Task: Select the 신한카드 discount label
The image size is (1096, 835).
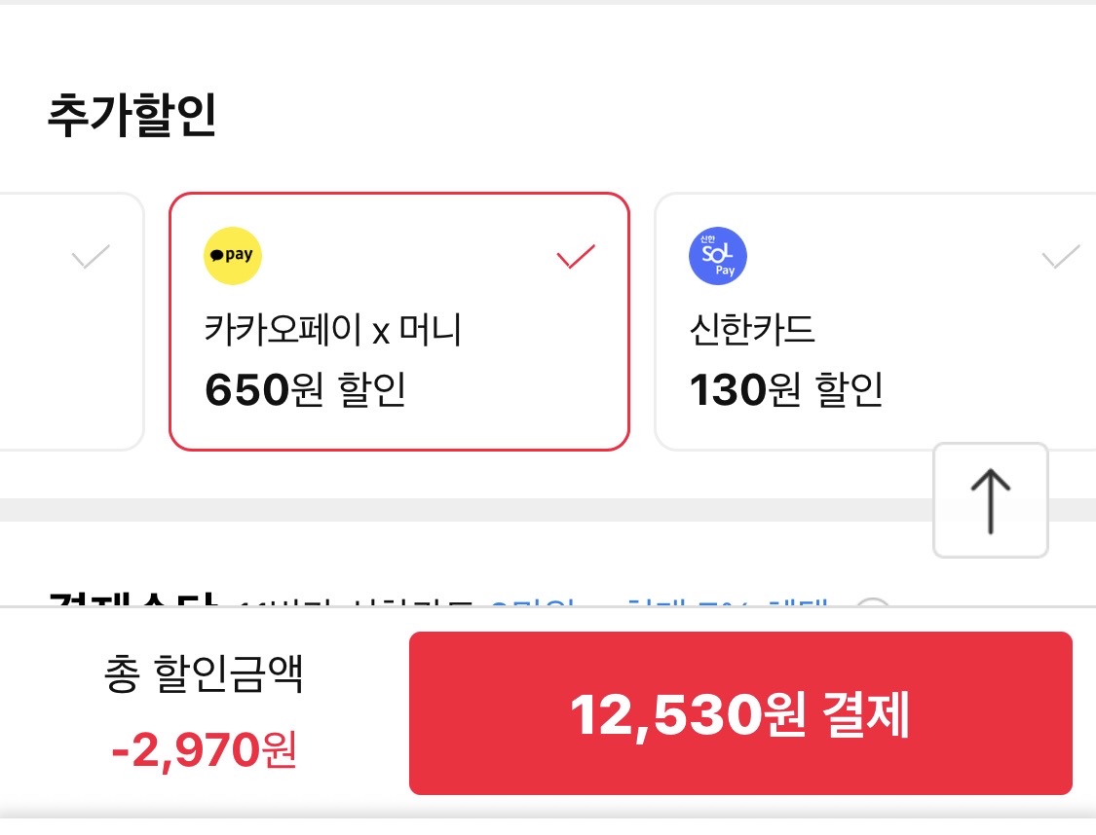Action: click(751, 331)
